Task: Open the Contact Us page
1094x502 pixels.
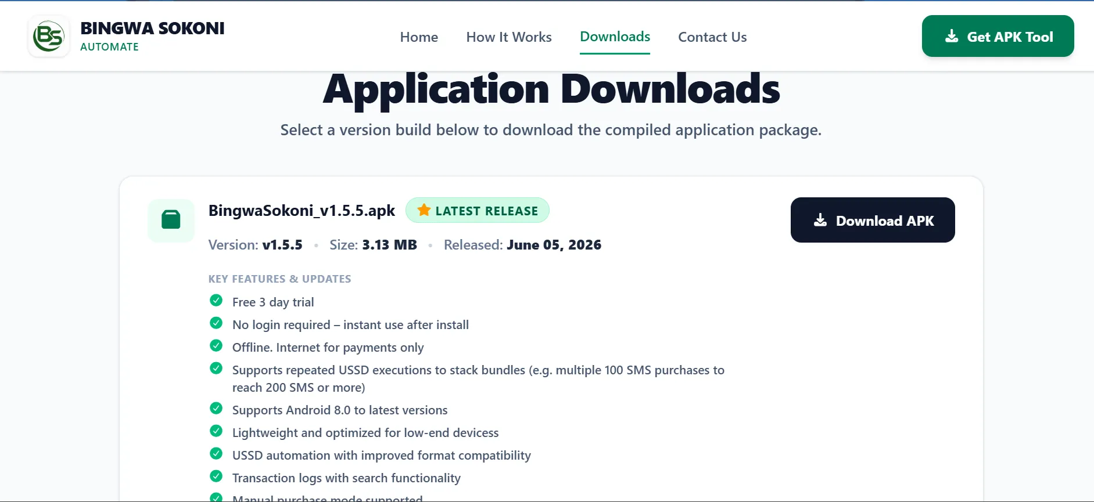Action: click(712, 37)
